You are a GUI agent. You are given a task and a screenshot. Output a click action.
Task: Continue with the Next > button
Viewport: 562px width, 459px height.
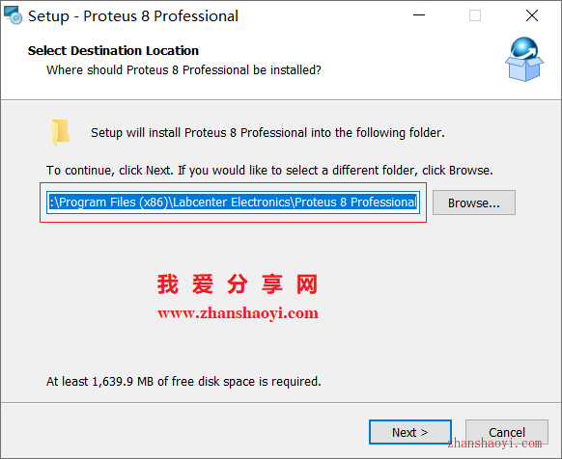(410, 432)
